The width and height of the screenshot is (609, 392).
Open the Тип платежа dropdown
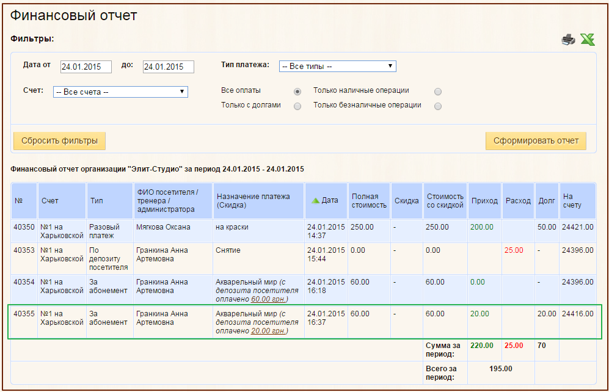coord(337,67)
